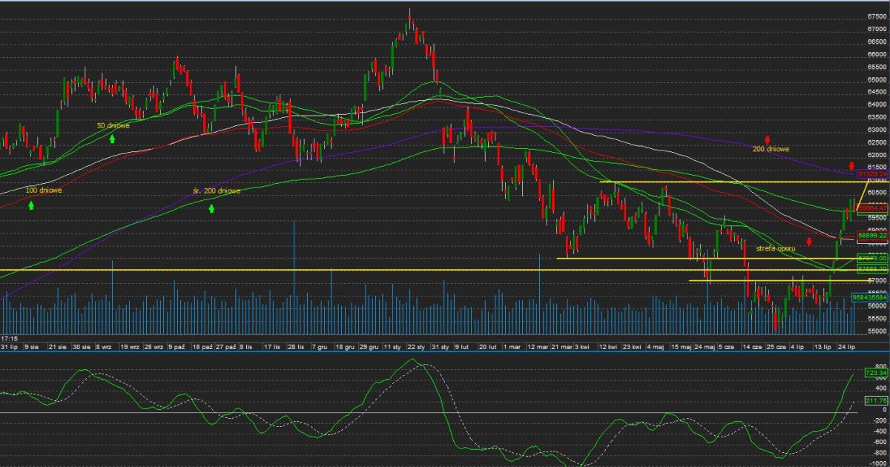Click the strefa oporu annotation text
890x467 pixels.
pos(776,248)
